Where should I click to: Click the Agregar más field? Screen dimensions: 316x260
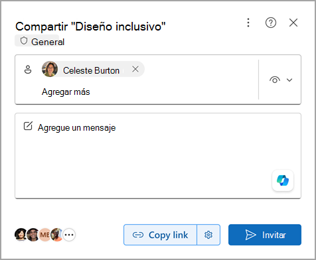[x=66, y=92]
